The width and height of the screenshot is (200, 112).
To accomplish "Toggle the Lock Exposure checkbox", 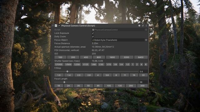I will [x=93, y=33].
